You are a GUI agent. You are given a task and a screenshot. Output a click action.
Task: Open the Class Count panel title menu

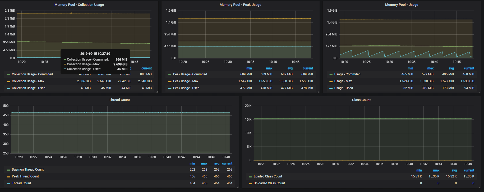[x=361, y=100]
